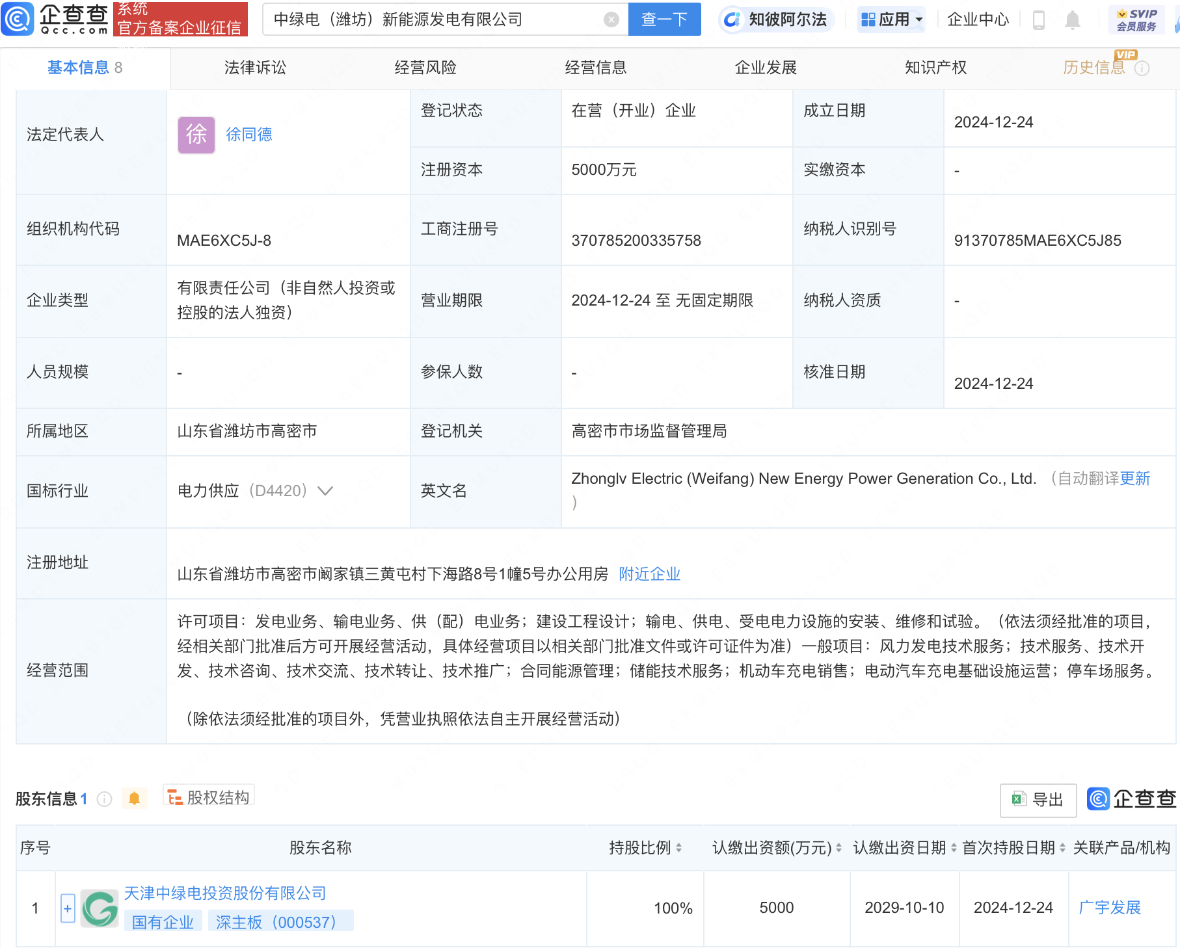1180x948 pixels.
Task: Switch to the 法律诉讼 tab
Action: click(x=256, y=67)
